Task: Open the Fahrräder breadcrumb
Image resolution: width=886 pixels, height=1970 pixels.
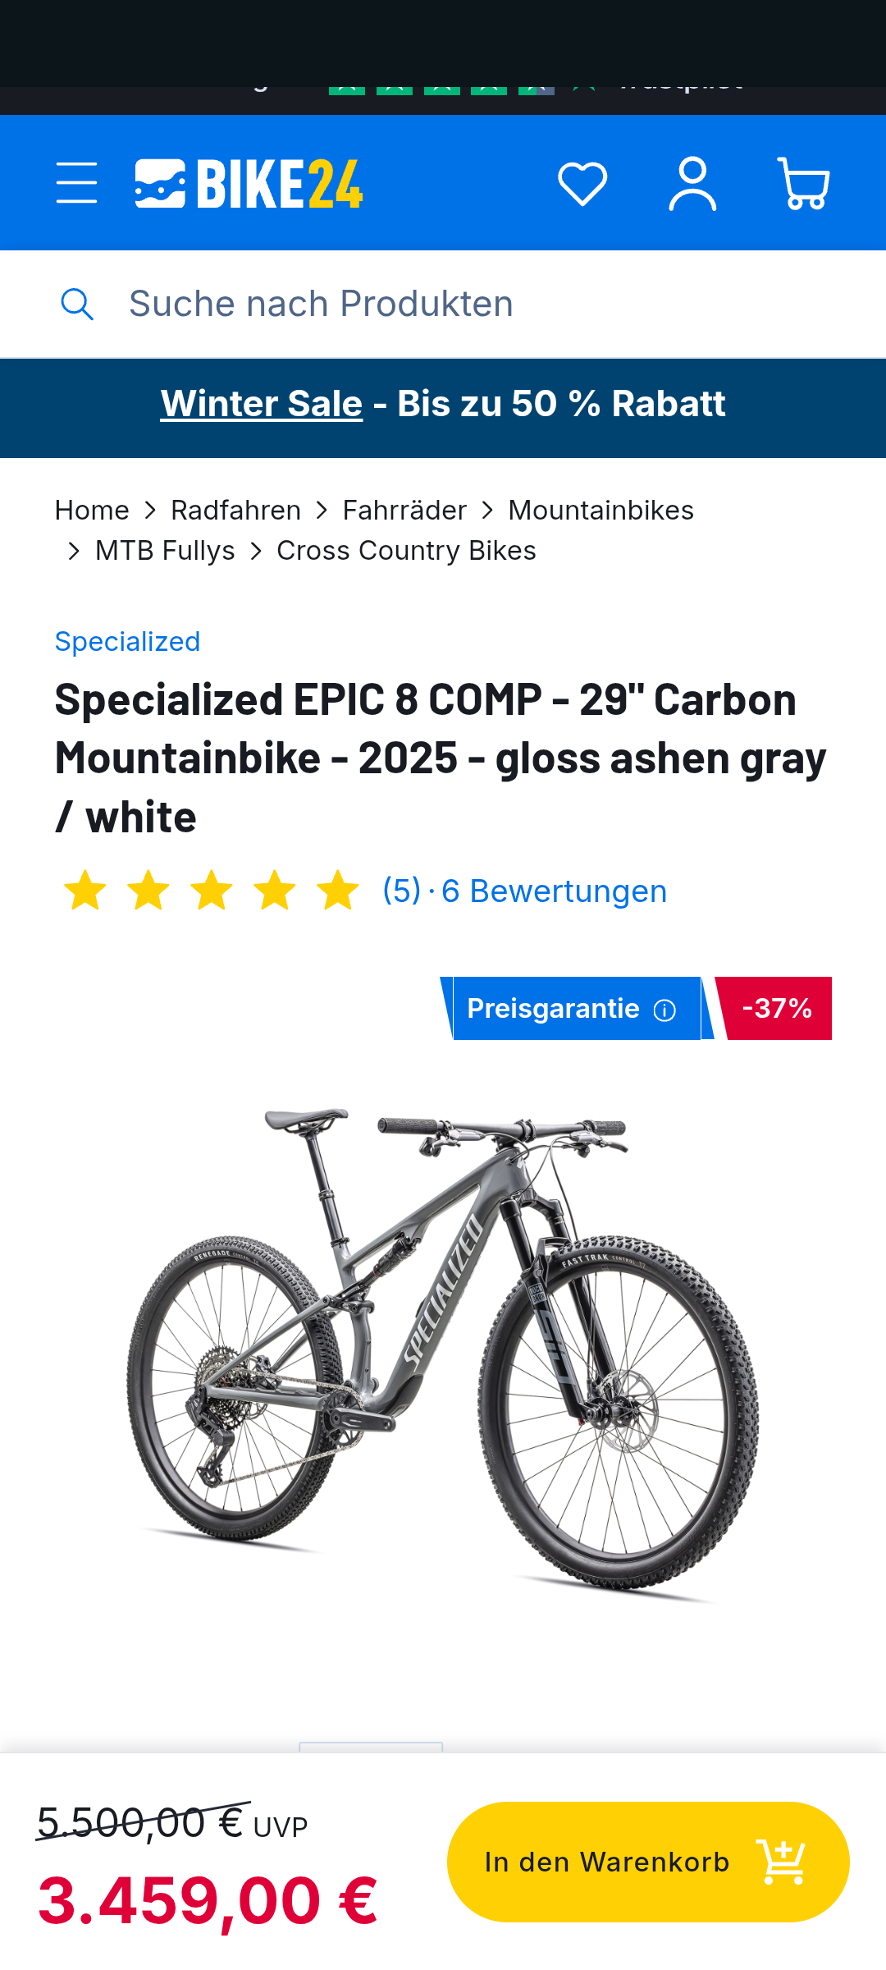Action: pos(404,511)
